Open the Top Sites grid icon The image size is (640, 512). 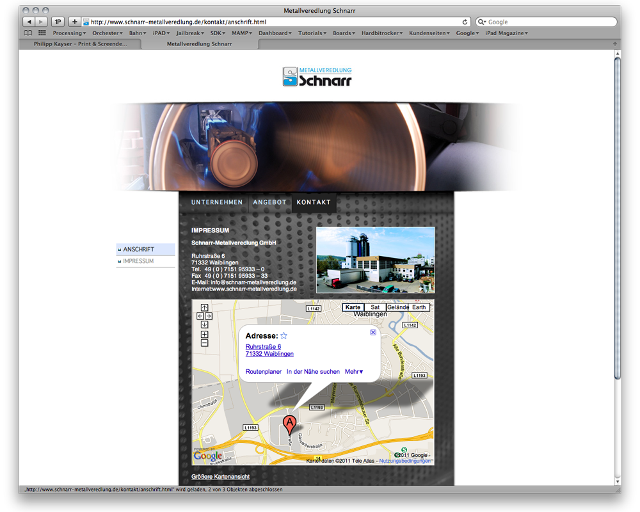click(42, 33)
